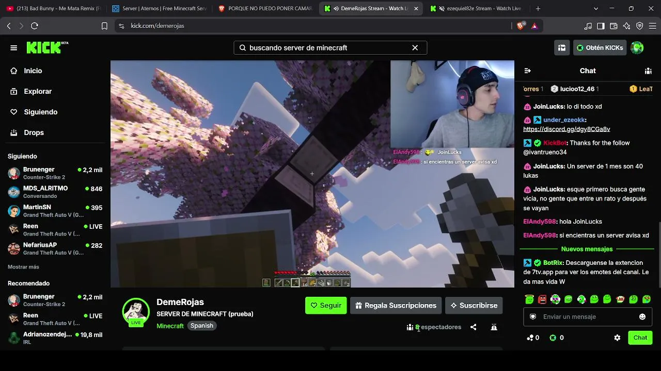Screen dimensions: 661x371
Task: Click the share stream icon
Action: tap(473, 327)
